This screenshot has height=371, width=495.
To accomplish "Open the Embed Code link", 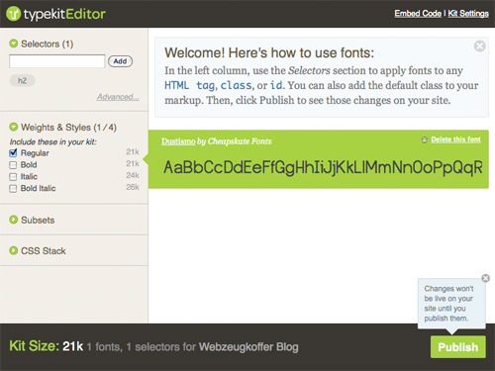I will coord(418,14).
